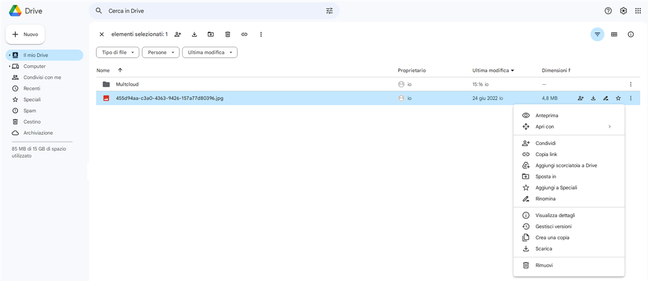Open Spam in sidebar
Image resolution: width=648 pixels, height=281 pixels.
[30, 111]
